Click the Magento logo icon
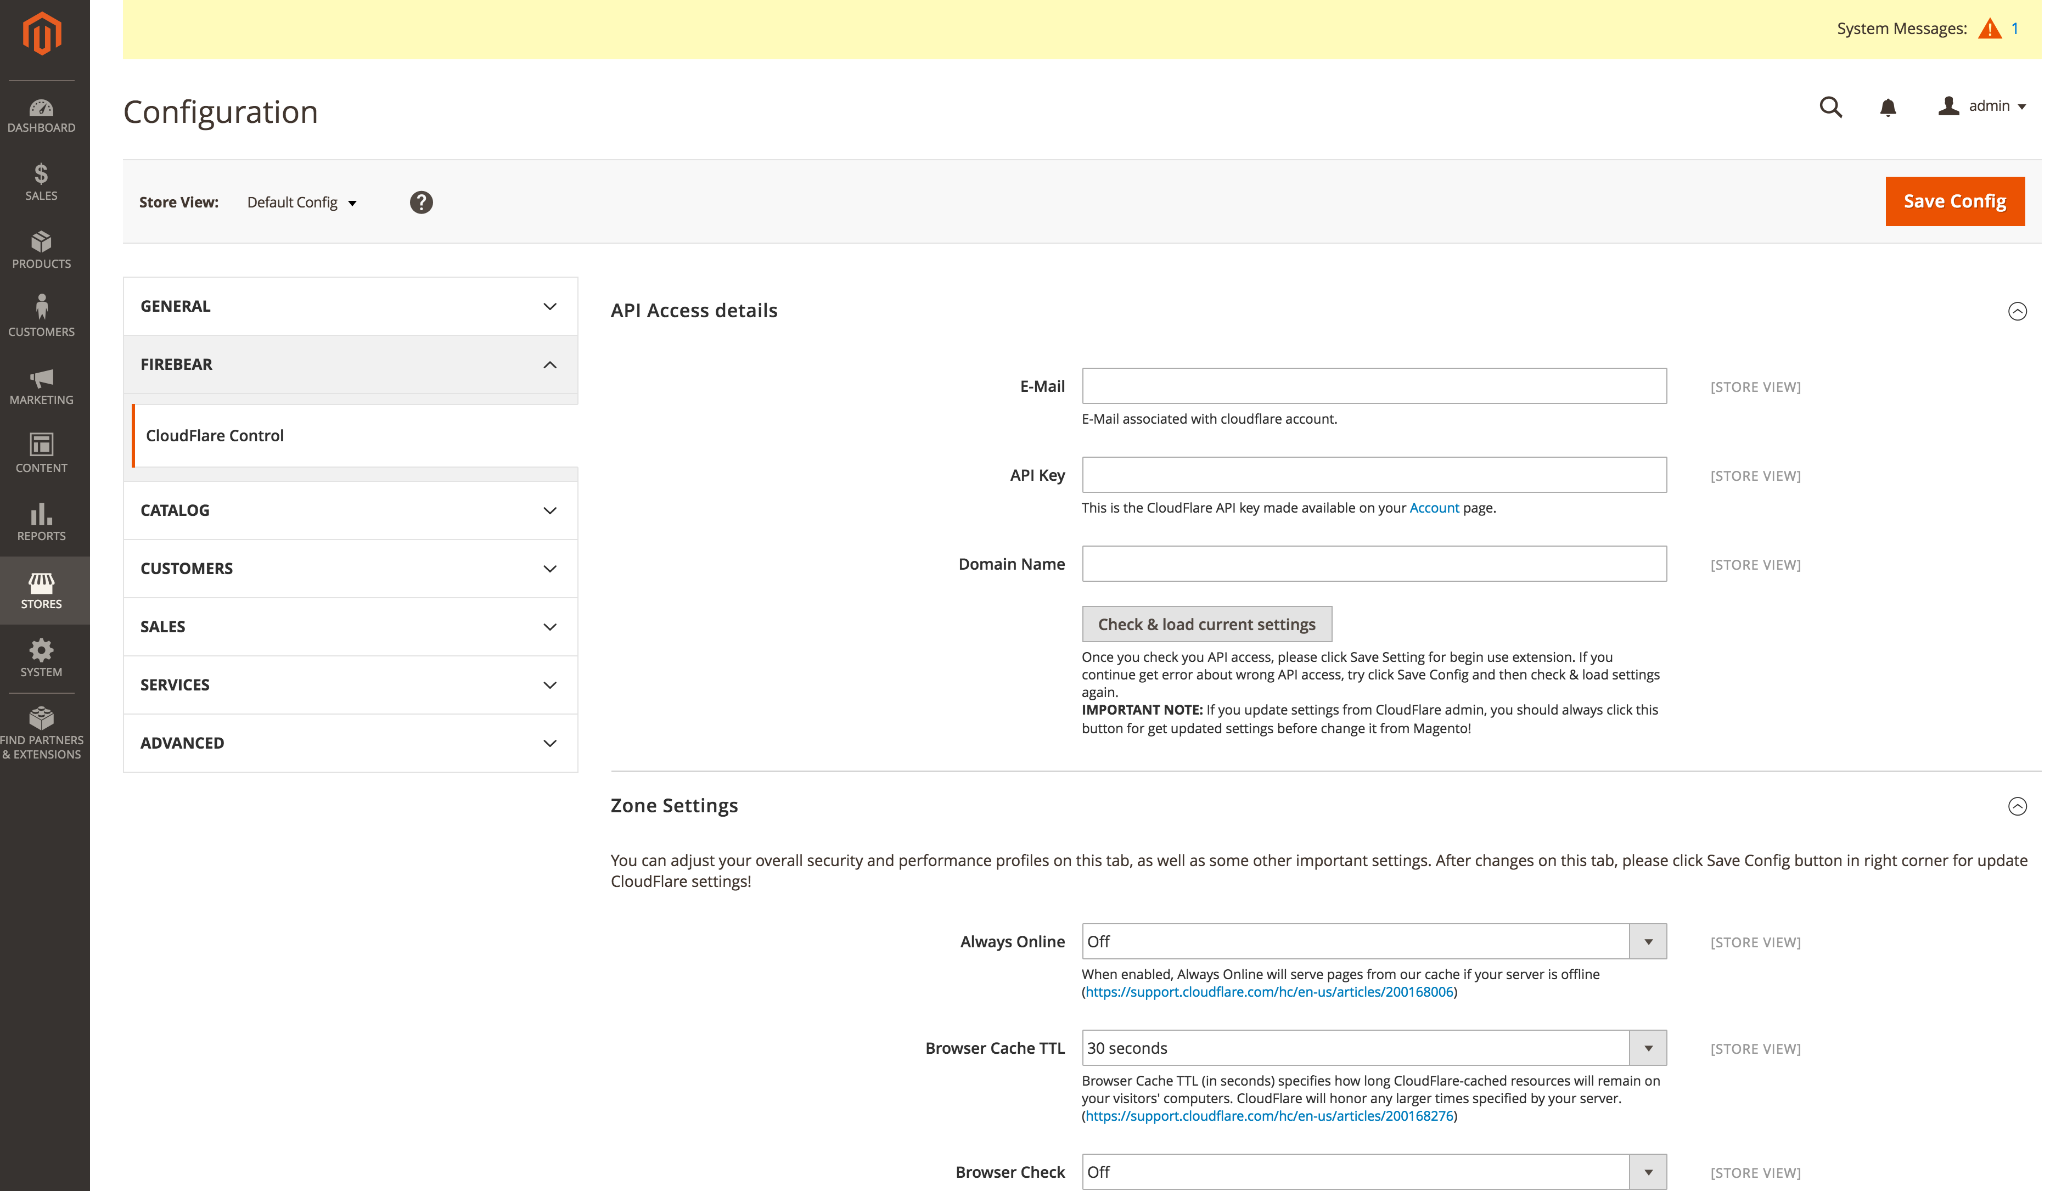The width and height of the screenshot is (2067, 1191). click(x=42, y=33)
